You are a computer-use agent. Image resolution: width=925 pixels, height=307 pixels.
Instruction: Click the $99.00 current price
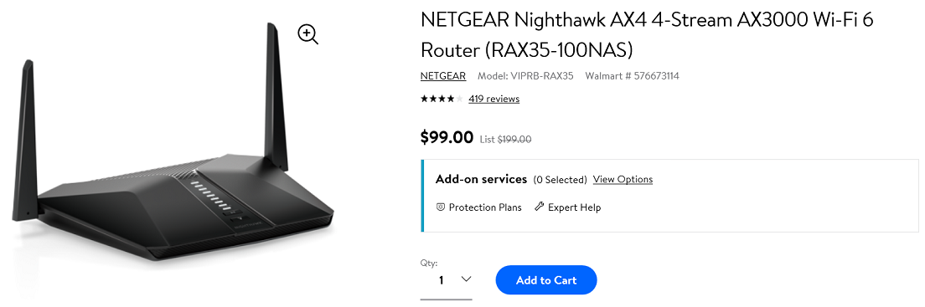pos(447,137)
